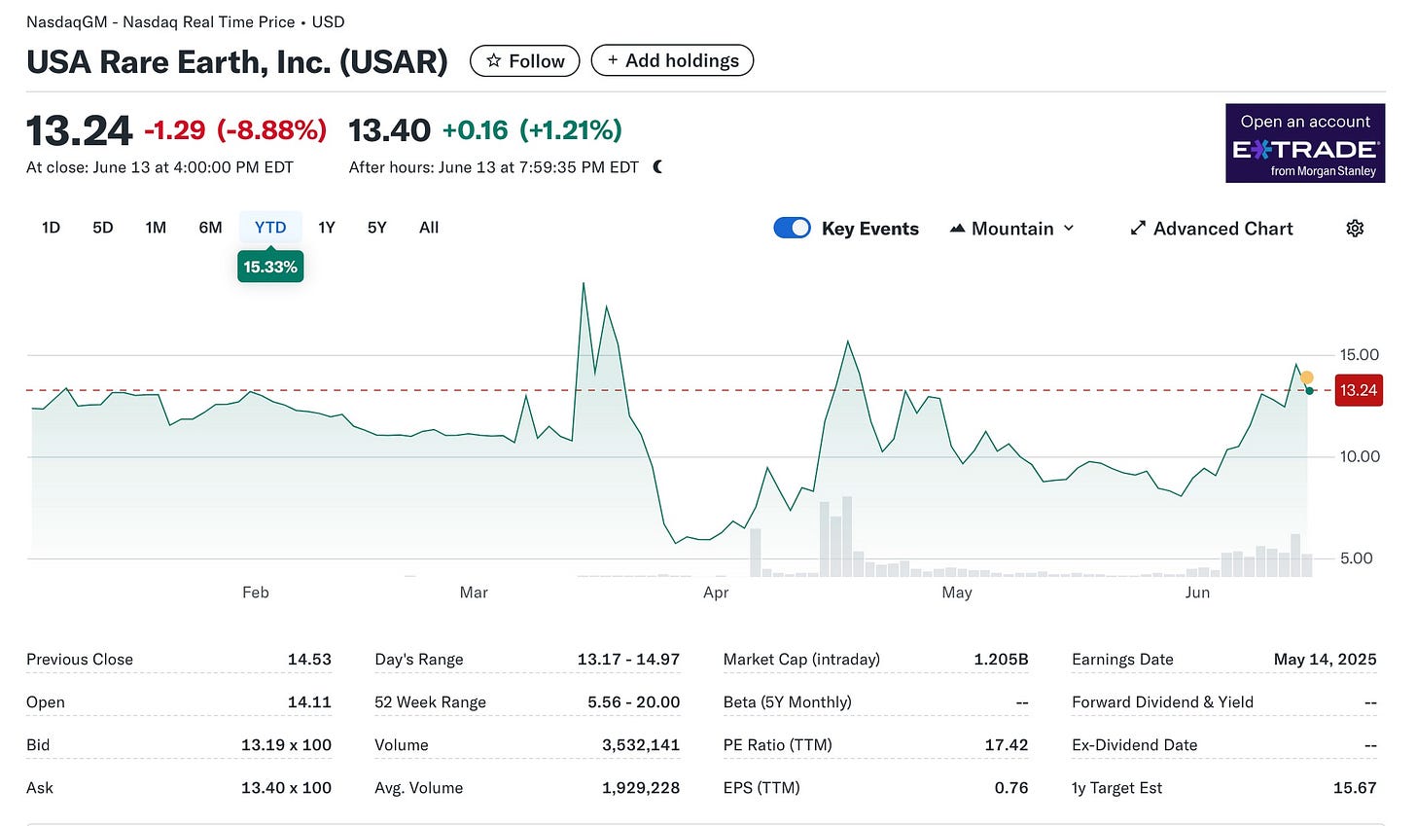Click the 15.00 price axis label
The image size is (1416, 826).
(x=1359, y=354)
